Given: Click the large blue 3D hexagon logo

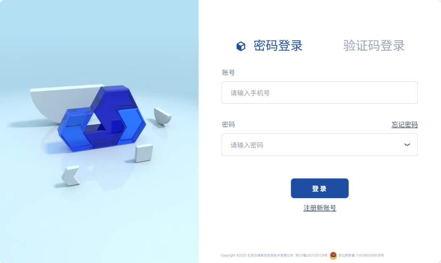Looking at the screenshot, I should [x=102, y=118].
